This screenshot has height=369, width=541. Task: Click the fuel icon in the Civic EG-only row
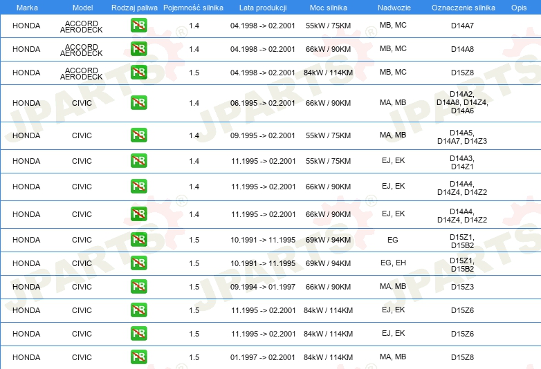[138, 240]
